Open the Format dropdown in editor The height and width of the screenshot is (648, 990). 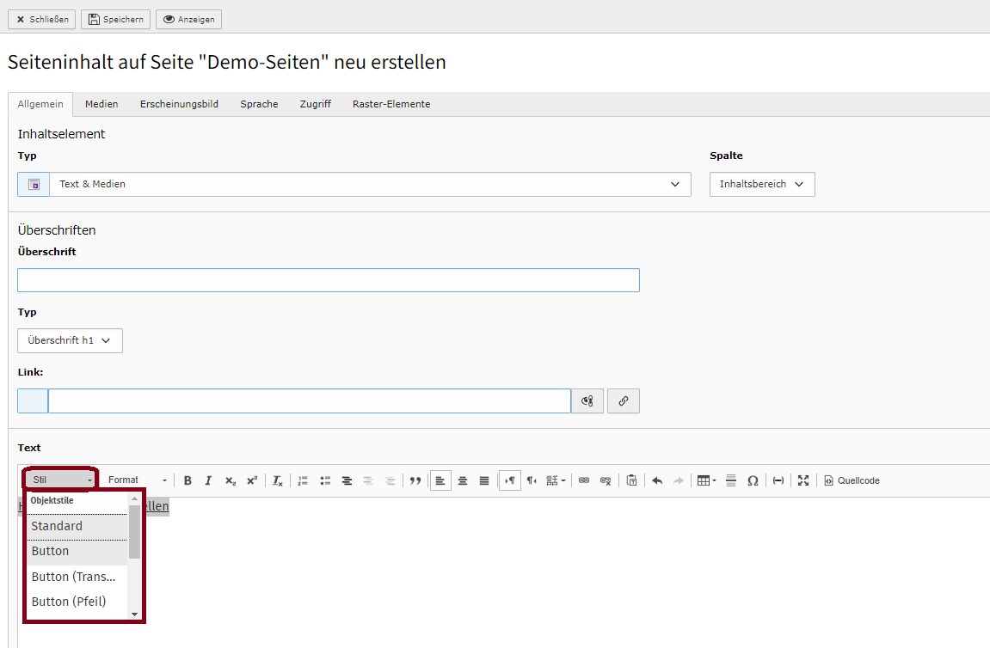(137, 480)
